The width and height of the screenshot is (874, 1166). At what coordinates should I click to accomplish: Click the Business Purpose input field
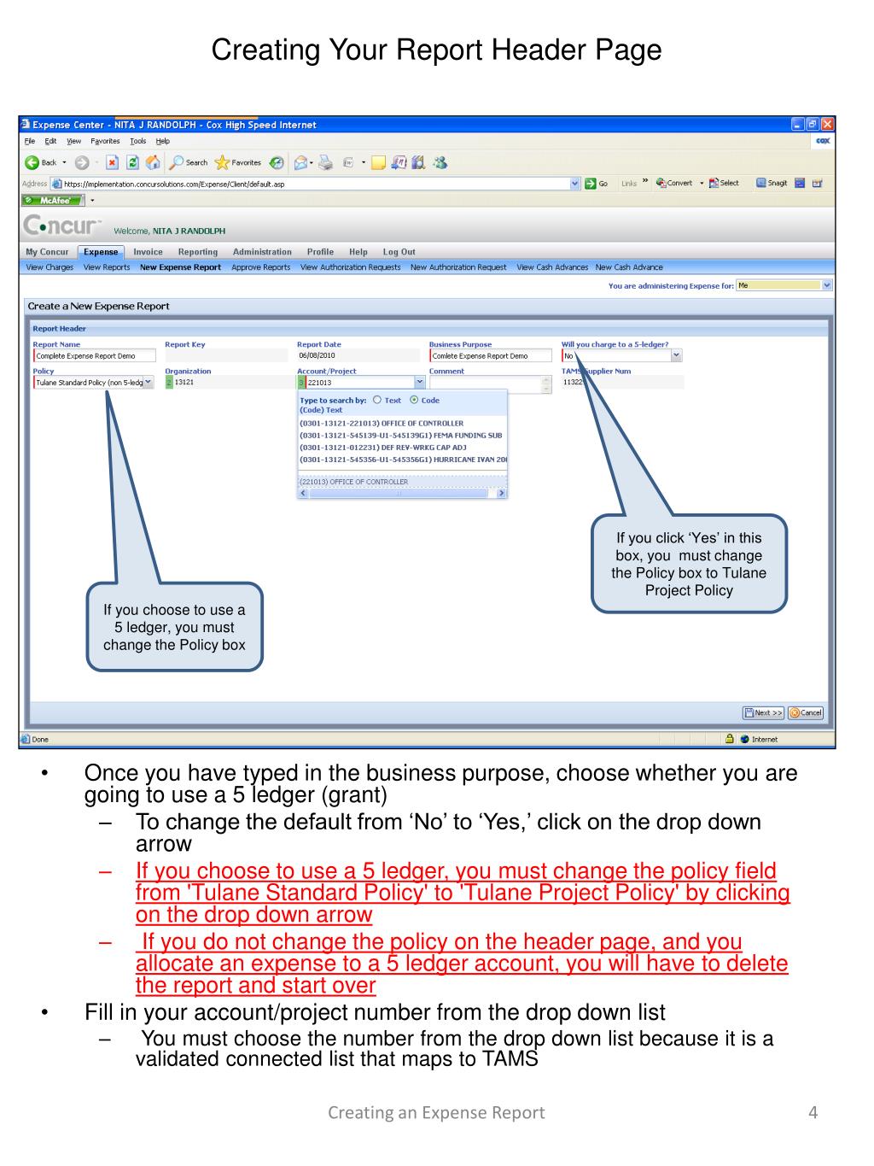(490, 356)
